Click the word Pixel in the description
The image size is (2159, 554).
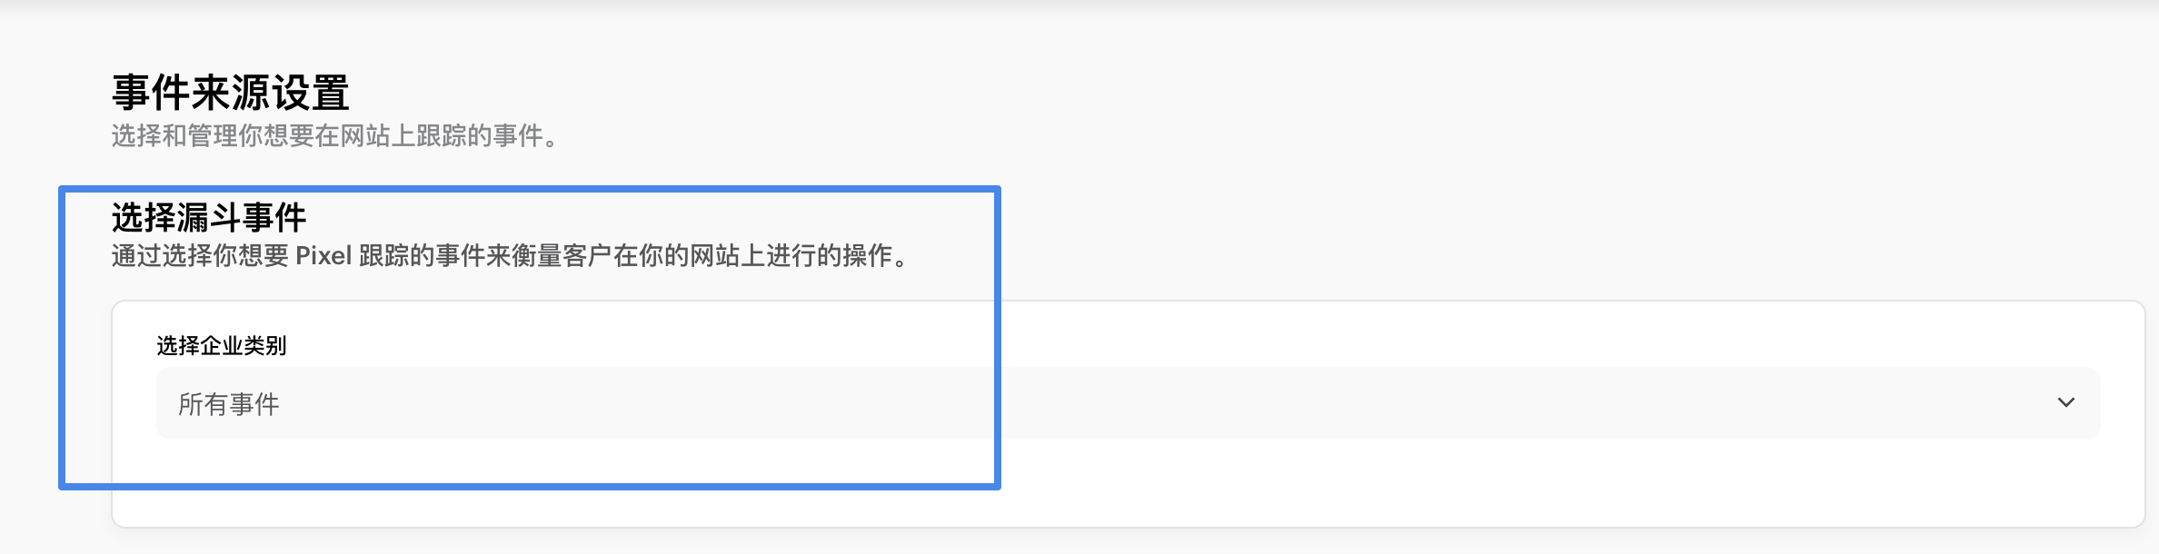[323, 256]
